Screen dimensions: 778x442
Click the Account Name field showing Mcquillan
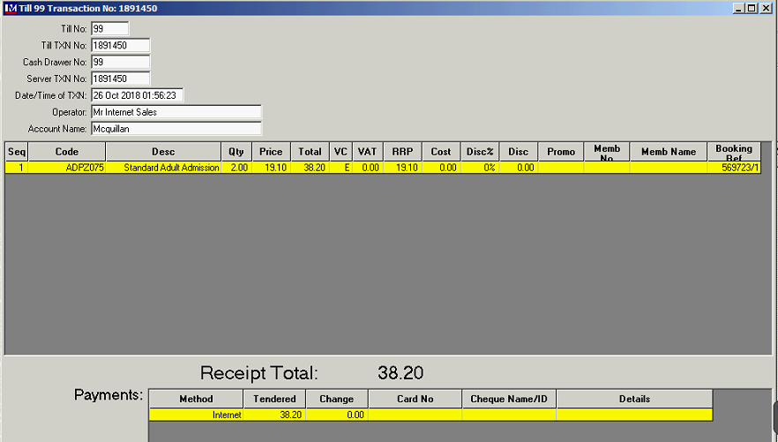coord(176,129)
